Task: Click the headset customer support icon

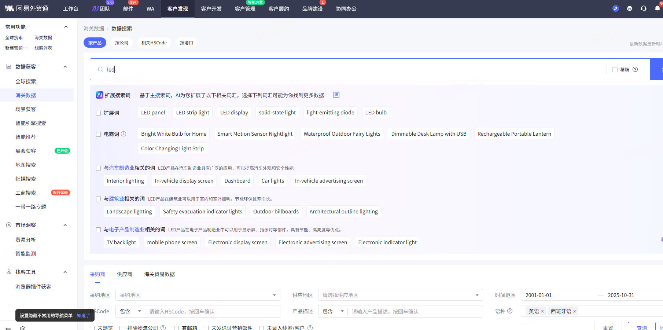Action: point(644,8)
